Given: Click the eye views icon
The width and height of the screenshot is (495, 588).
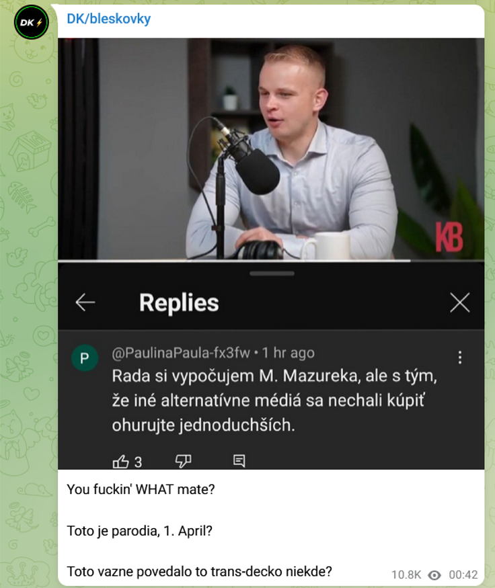Looking at the screenshot, I should click(x=434, y=575).
